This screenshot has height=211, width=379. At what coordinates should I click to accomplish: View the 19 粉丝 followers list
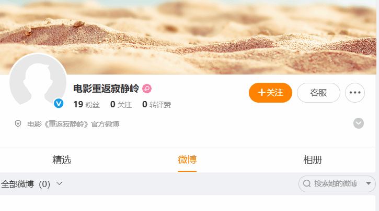(87, 105)
